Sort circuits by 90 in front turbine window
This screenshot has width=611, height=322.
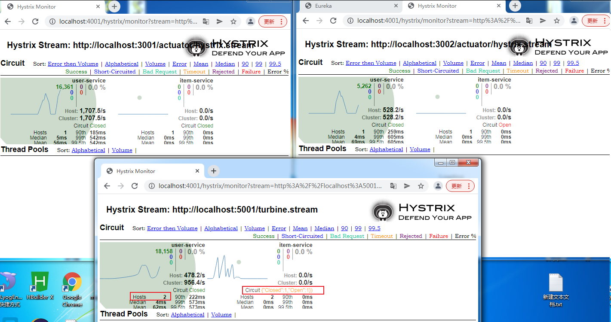345,228
